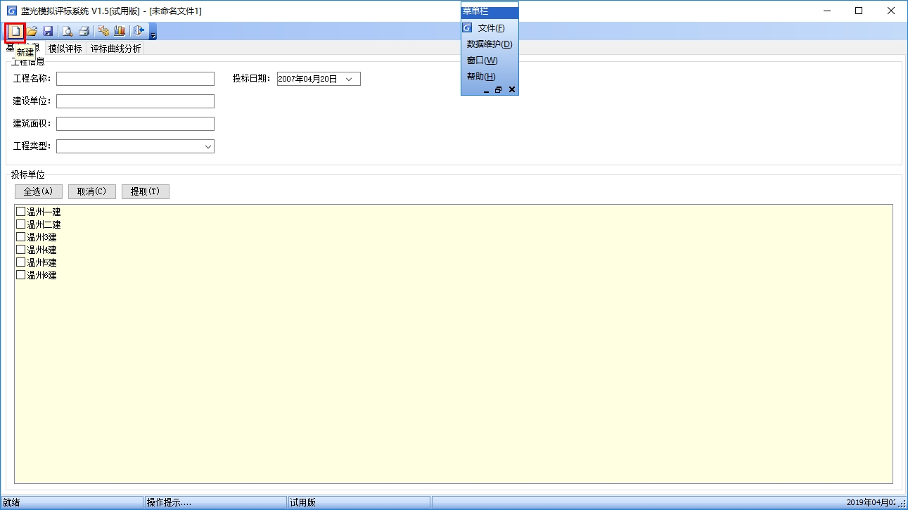908x510 pixels.
Task: Check the 温州4建 checkbox
Action: point(20,250)
